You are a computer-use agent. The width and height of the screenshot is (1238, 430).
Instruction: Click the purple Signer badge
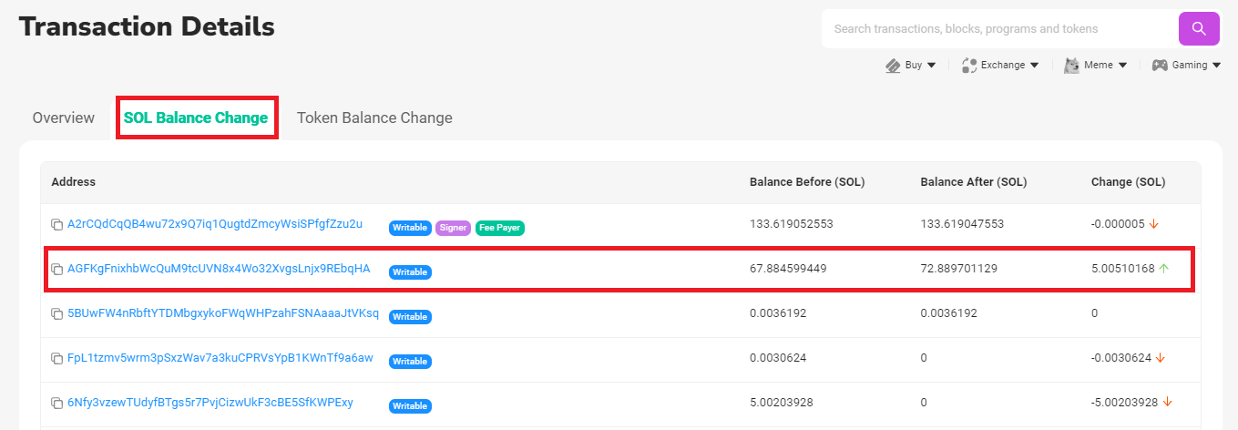[453, 228]
